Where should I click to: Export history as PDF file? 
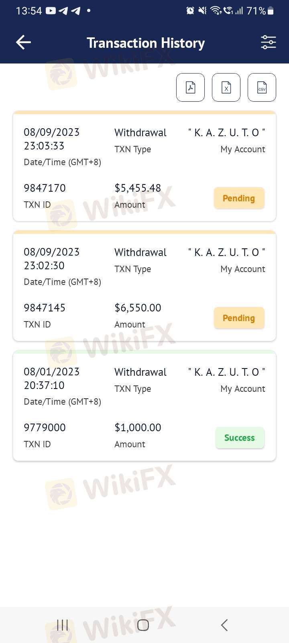click(190, 87)
